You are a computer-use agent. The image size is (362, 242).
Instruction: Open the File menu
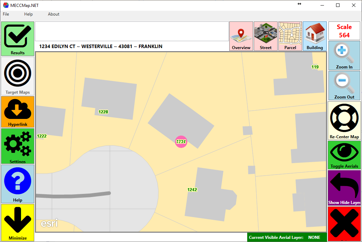click(6, 14)
